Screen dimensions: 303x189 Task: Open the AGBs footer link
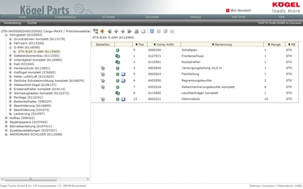[x=298, y=186]
